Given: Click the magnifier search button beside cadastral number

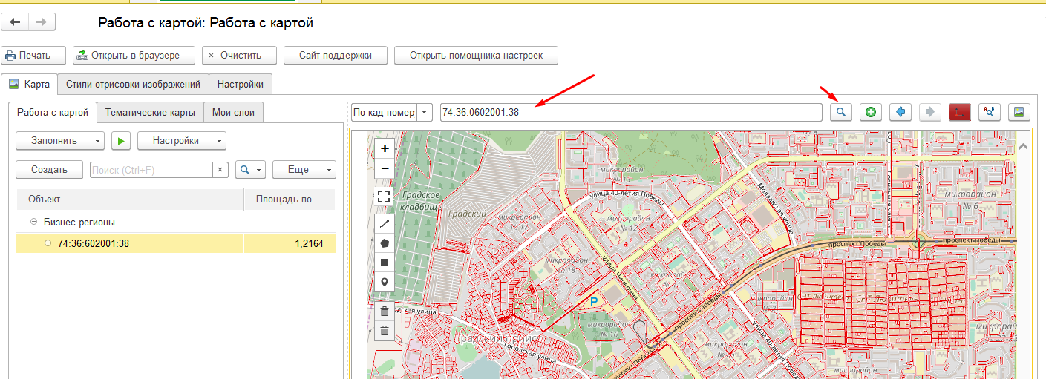Looking at the screenshot, I should (840, 112).
